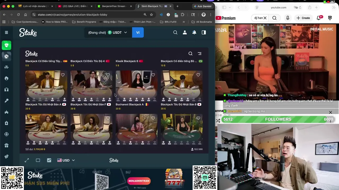Open the flame Hot games sidebar icon

click(7, 78)
